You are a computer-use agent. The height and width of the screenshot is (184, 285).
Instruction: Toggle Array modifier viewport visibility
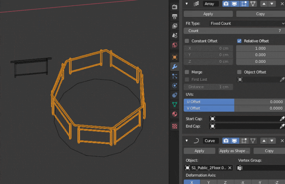pos(234,4)
